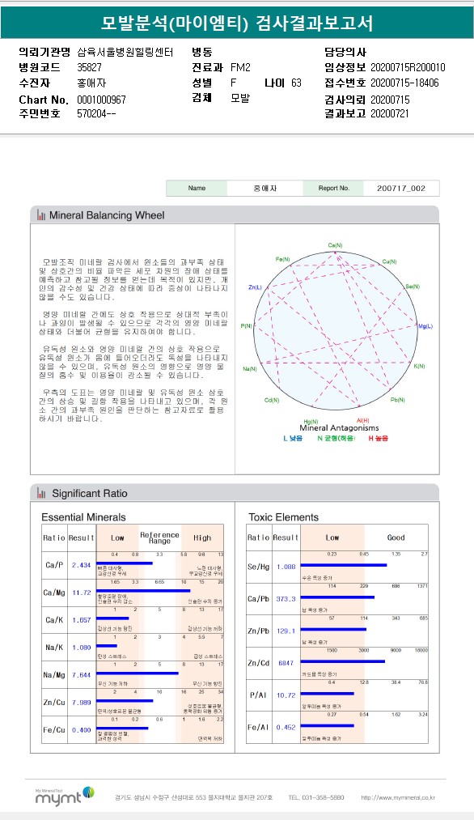Click the Se/Hg result 1.088
This screenshot has height=820, width=474.
[x=286, y=567]
